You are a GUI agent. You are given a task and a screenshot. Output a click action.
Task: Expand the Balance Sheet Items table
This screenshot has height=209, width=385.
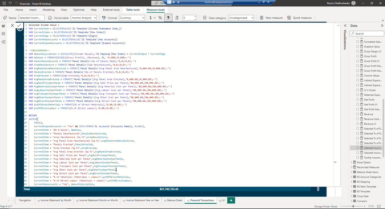[x=351, y=172]
